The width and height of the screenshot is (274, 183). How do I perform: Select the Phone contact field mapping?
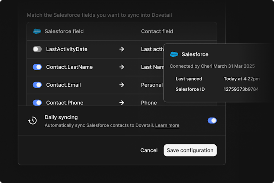(149, 103)
